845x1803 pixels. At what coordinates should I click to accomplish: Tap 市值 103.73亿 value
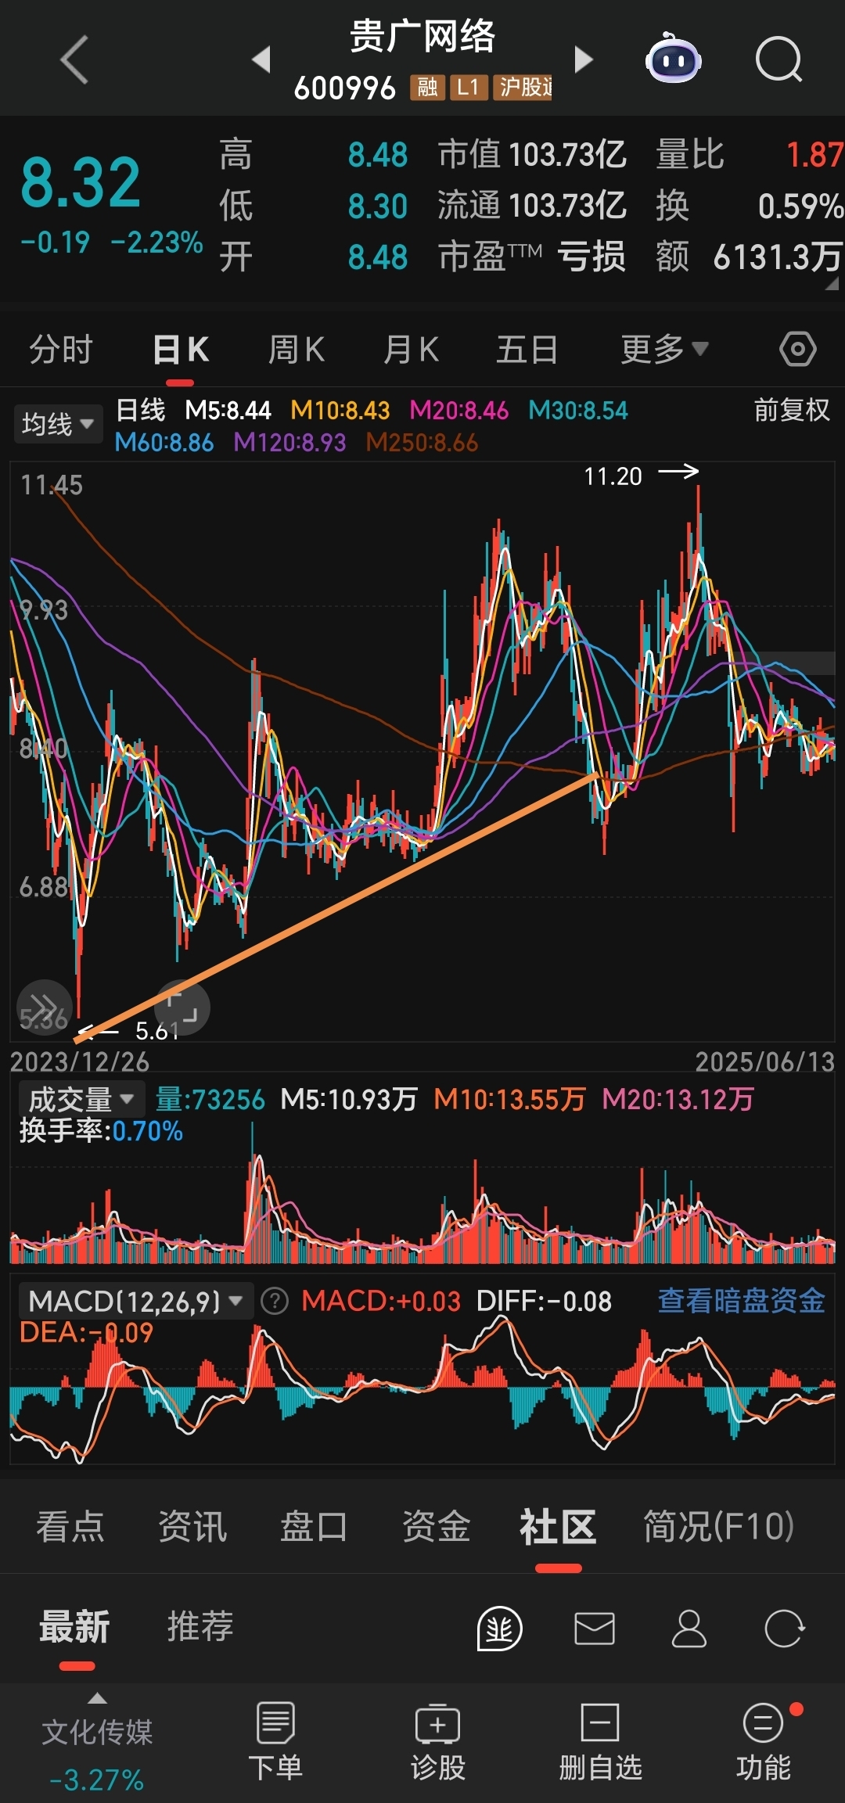[533, 154]
